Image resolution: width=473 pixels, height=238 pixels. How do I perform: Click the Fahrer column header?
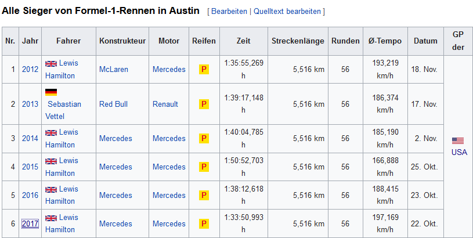68,41
